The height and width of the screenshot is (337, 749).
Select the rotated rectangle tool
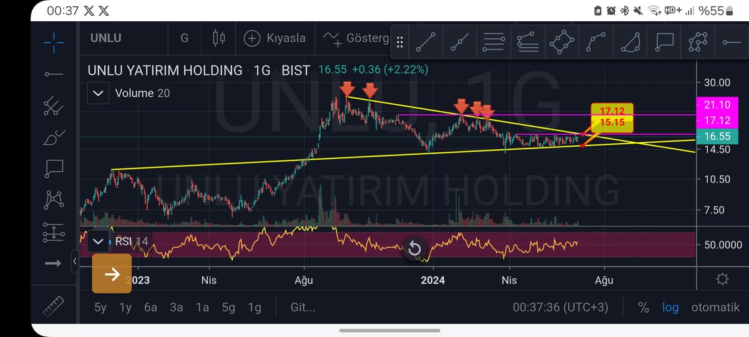(x=561, y=42)
